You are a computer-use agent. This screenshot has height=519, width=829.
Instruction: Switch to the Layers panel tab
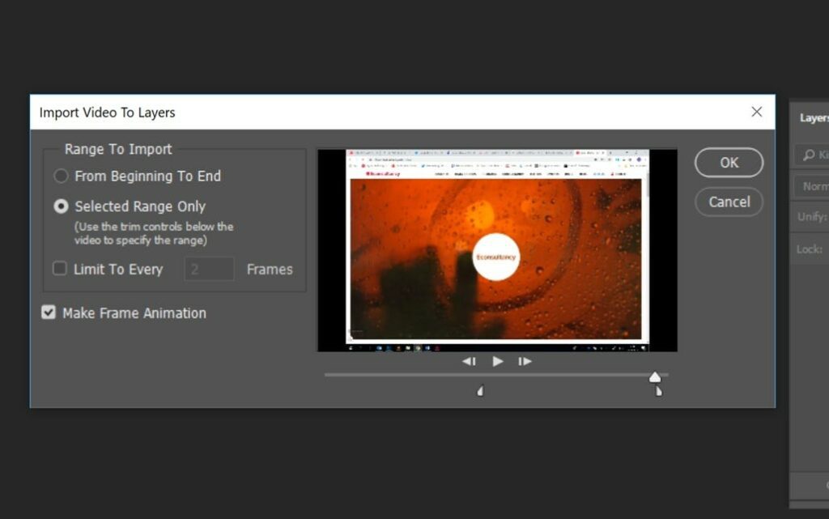click(x=814, y=118)
